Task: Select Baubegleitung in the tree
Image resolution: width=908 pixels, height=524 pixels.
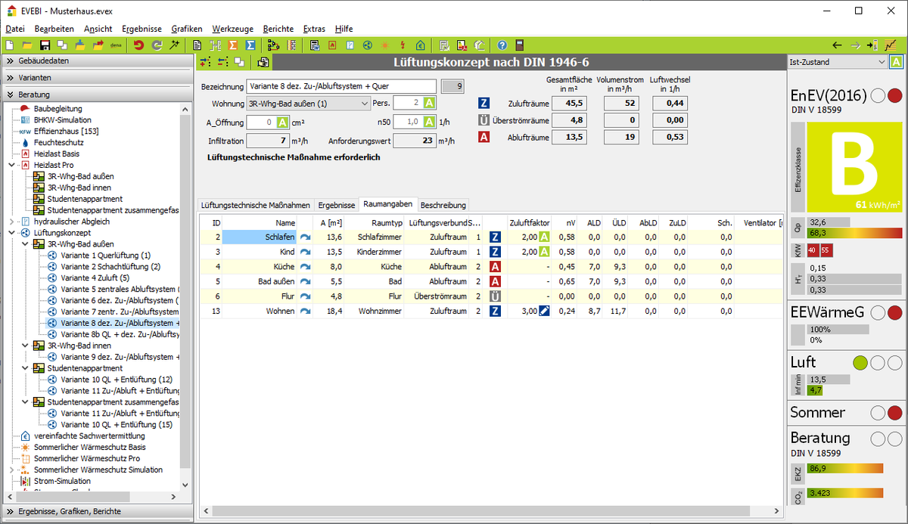Action: pos(58,109)
